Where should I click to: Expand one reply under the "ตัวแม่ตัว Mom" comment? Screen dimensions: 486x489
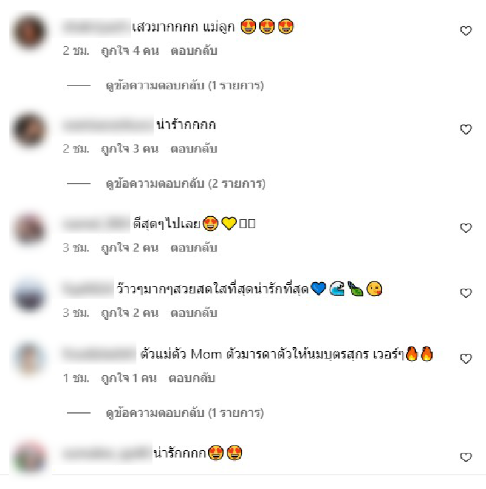click(x=185, y=413)
